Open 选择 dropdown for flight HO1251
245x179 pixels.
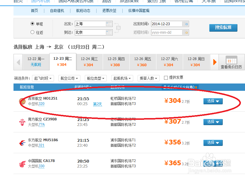click(x=213, y=101)
